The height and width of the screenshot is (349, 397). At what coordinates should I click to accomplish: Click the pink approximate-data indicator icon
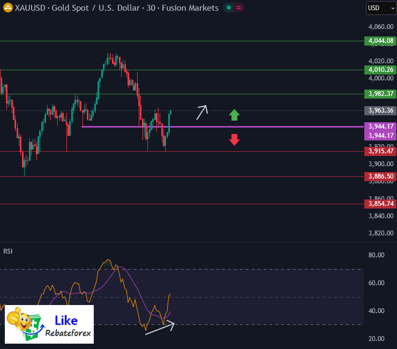pos(238,8)
